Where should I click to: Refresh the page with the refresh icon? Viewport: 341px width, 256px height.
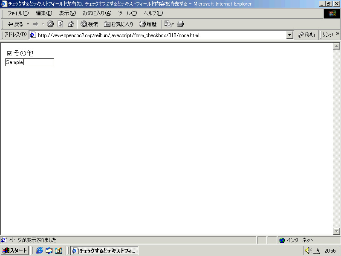61,24
